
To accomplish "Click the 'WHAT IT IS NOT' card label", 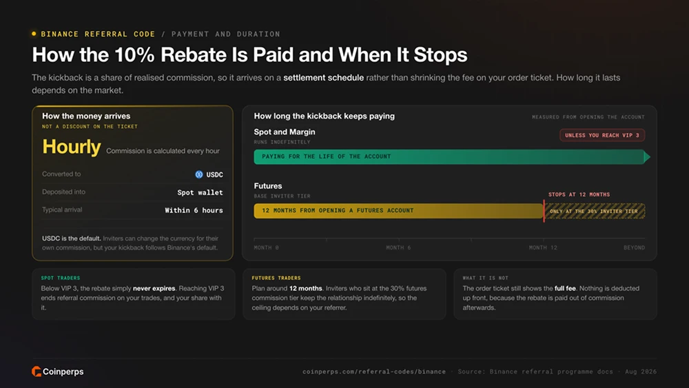I will click(485, 278).
